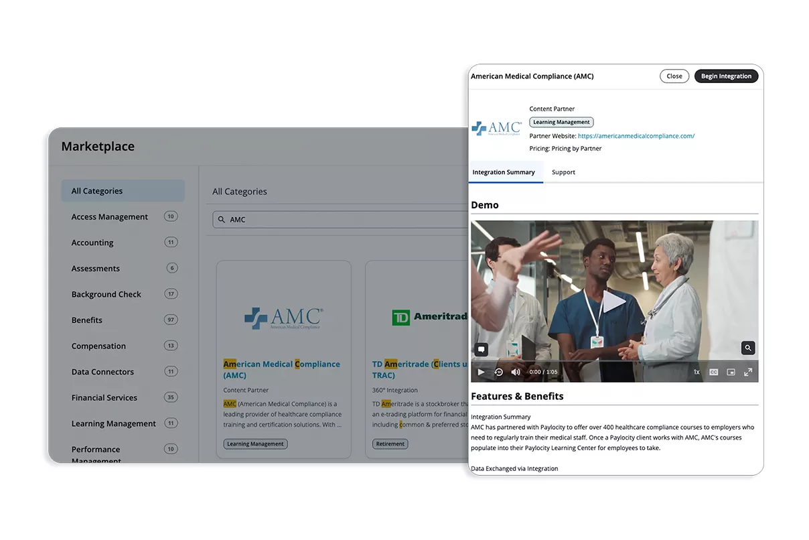Image resolution: width=809 pixels, height=540 pixels.
Task: Click the video time display 0:00 / 1:05
Action: coord(543,372)
